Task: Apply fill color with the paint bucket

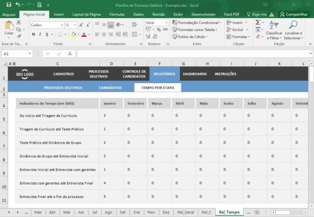Action: tap(73, 35)
